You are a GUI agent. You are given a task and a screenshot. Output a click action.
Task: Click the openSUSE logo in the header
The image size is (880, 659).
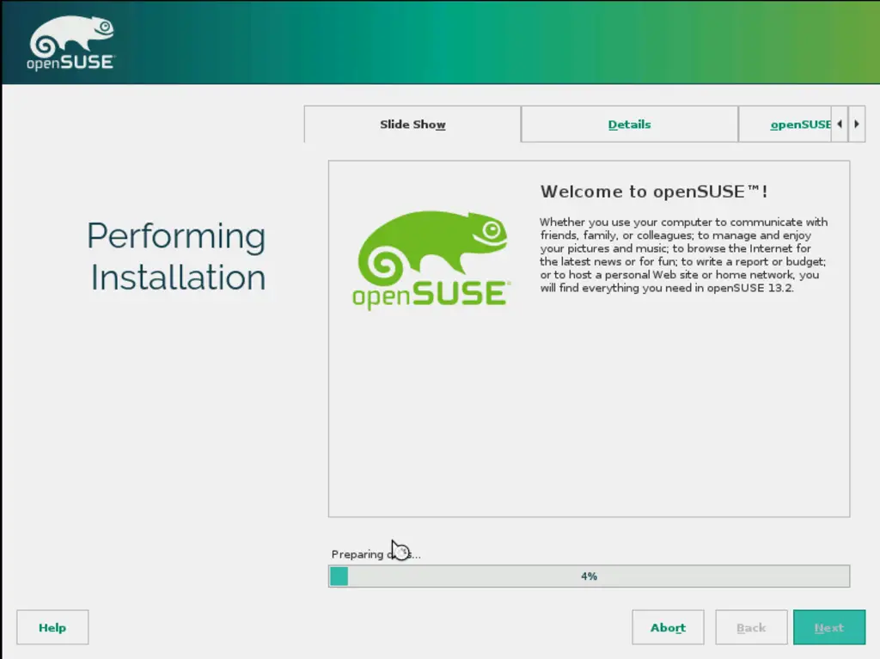[x=70, y=43]
